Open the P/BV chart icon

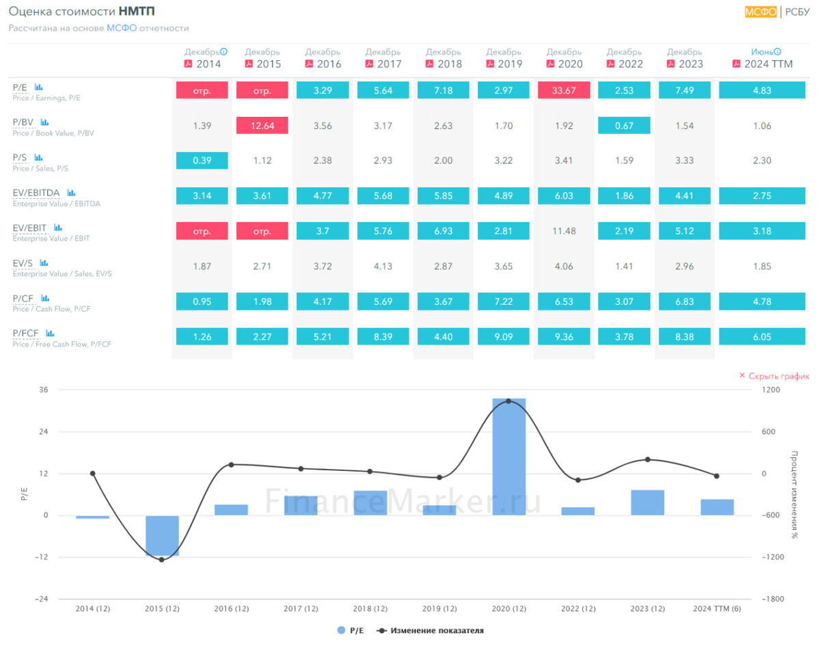pos(44,122)
